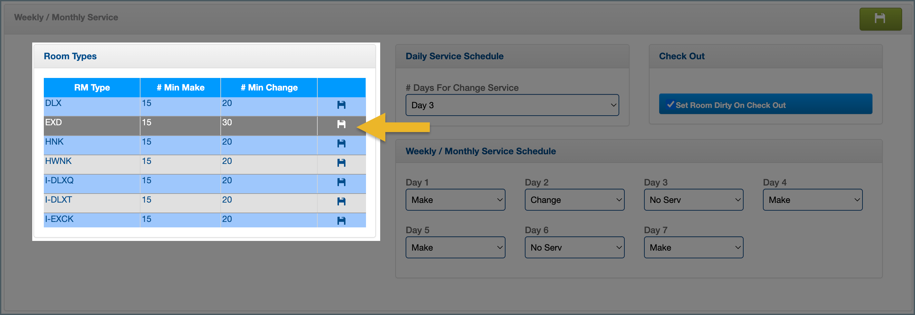This screenshot has height=315, width=915.
Task: Save the I-EXCK room type row
Action: (341, 221)
